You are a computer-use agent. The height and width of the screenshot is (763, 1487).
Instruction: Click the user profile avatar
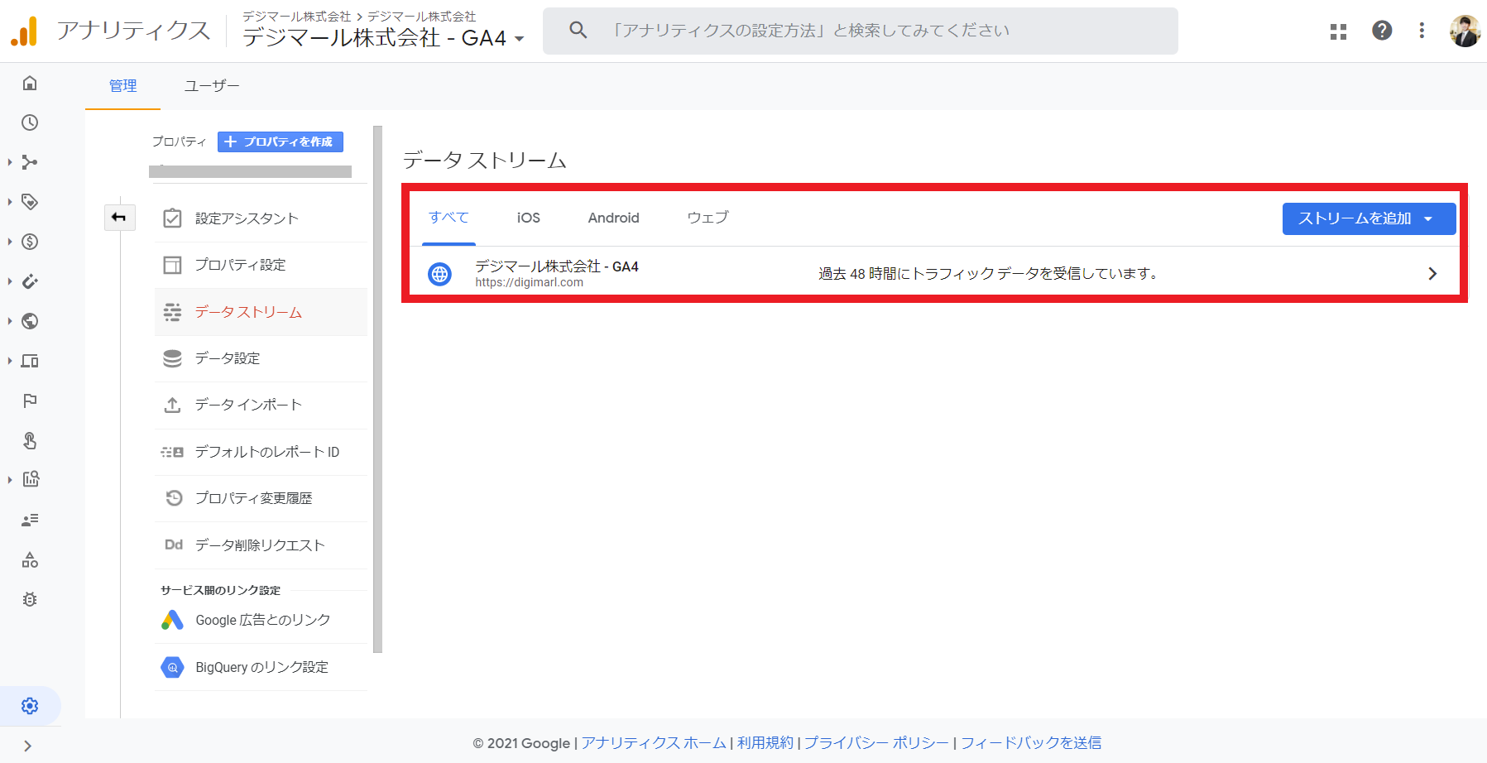1465,31
